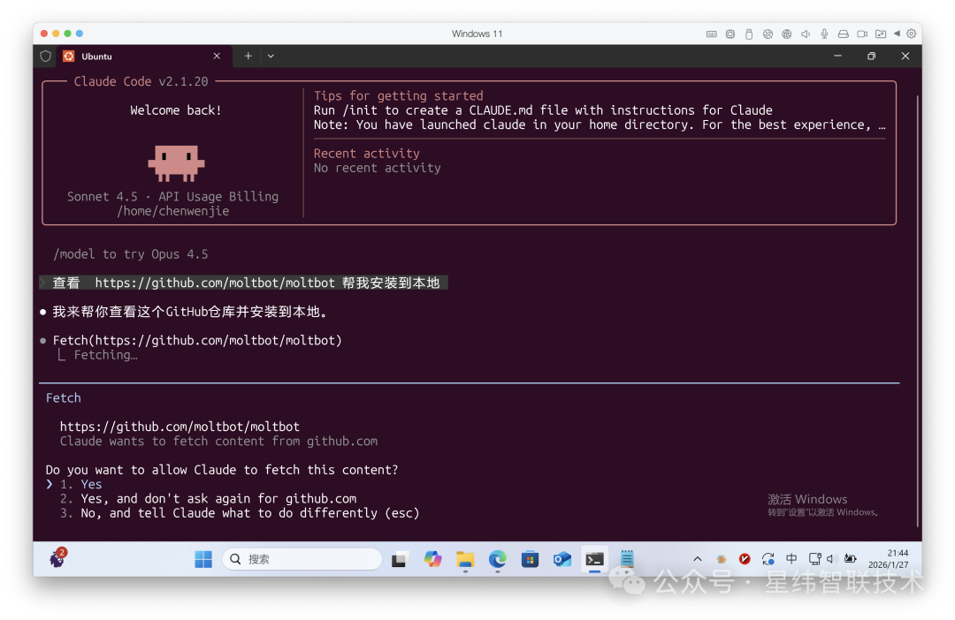Click the microphone icon in VM toolbar

click(824, 34)
